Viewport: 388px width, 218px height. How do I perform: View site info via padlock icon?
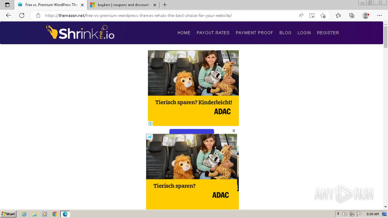(x=38, y=15)
